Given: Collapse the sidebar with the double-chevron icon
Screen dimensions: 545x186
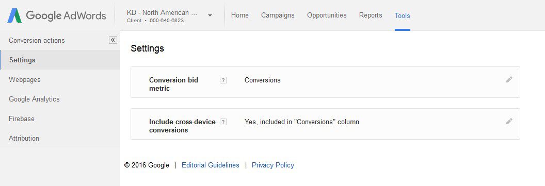Looking at the screenshot, I should point(113,40).
